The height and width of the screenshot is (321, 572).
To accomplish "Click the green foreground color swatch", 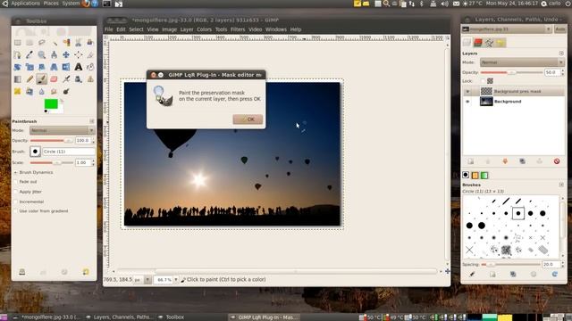I will 50,103.
